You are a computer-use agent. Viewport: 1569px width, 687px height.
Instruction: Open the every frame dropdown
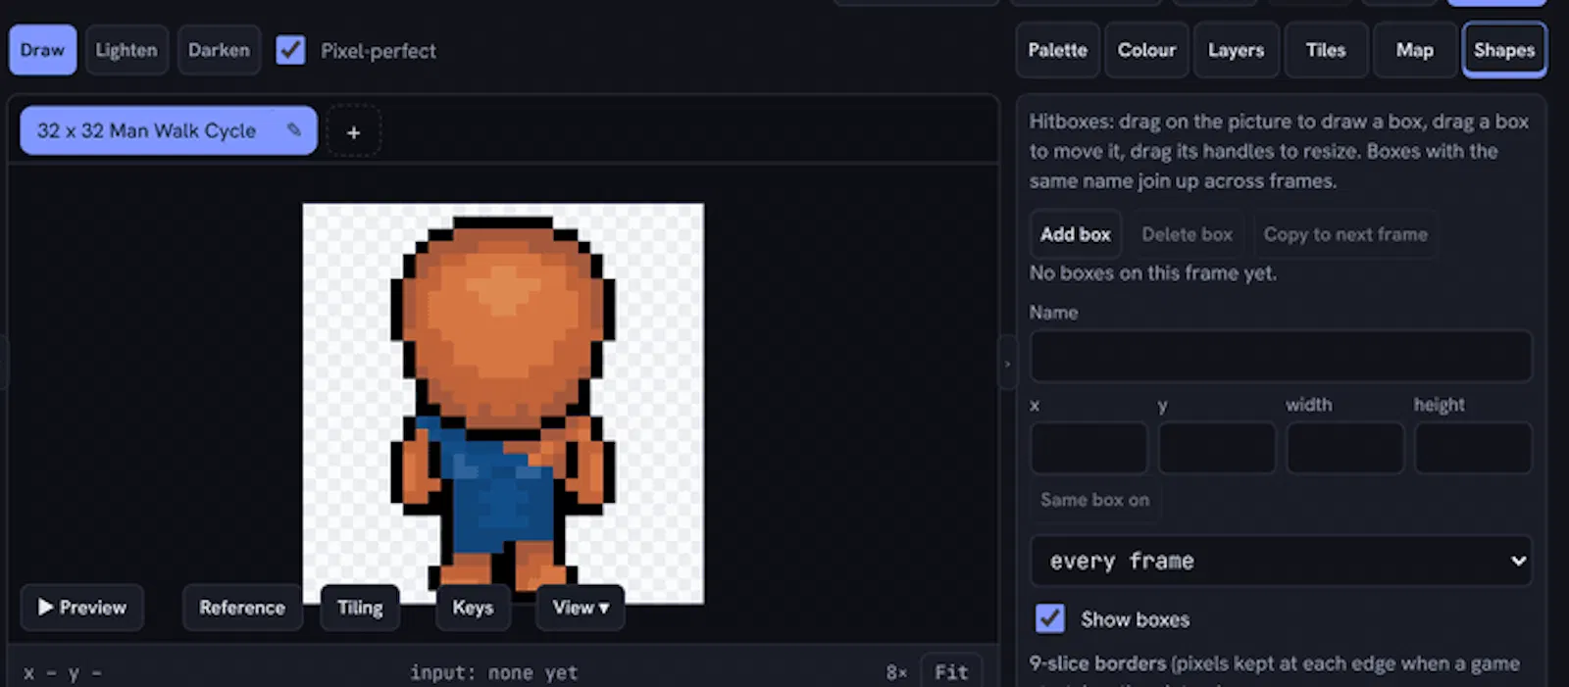tap(1281, 561)
